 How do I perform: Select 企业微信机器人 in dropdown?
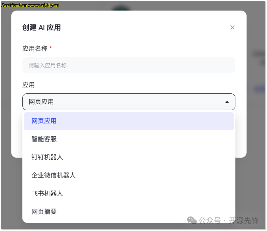129,175
